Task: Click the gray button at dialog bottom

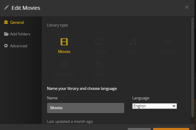Action: [x=139, y=129]
